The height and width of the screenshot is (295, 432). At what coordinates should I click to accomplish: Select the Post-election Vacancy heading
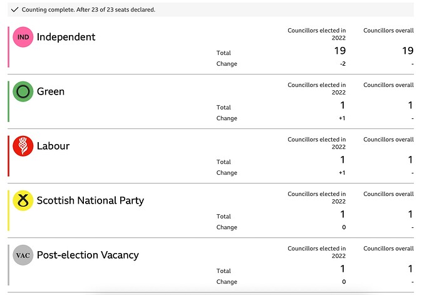pos(88,255)
